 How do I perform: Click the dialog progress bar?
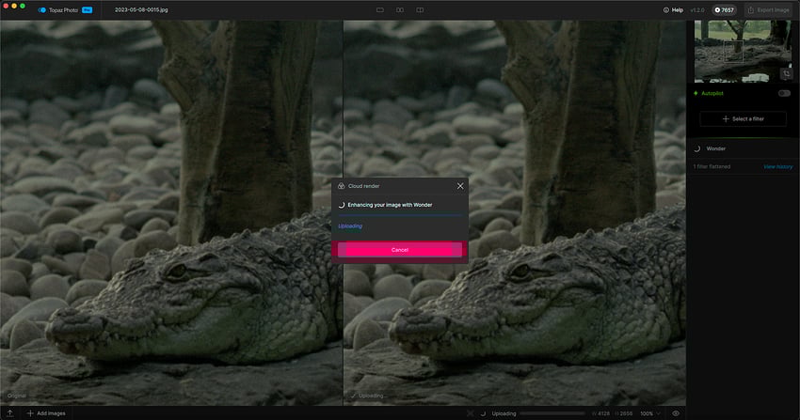(x=399, y=216)
